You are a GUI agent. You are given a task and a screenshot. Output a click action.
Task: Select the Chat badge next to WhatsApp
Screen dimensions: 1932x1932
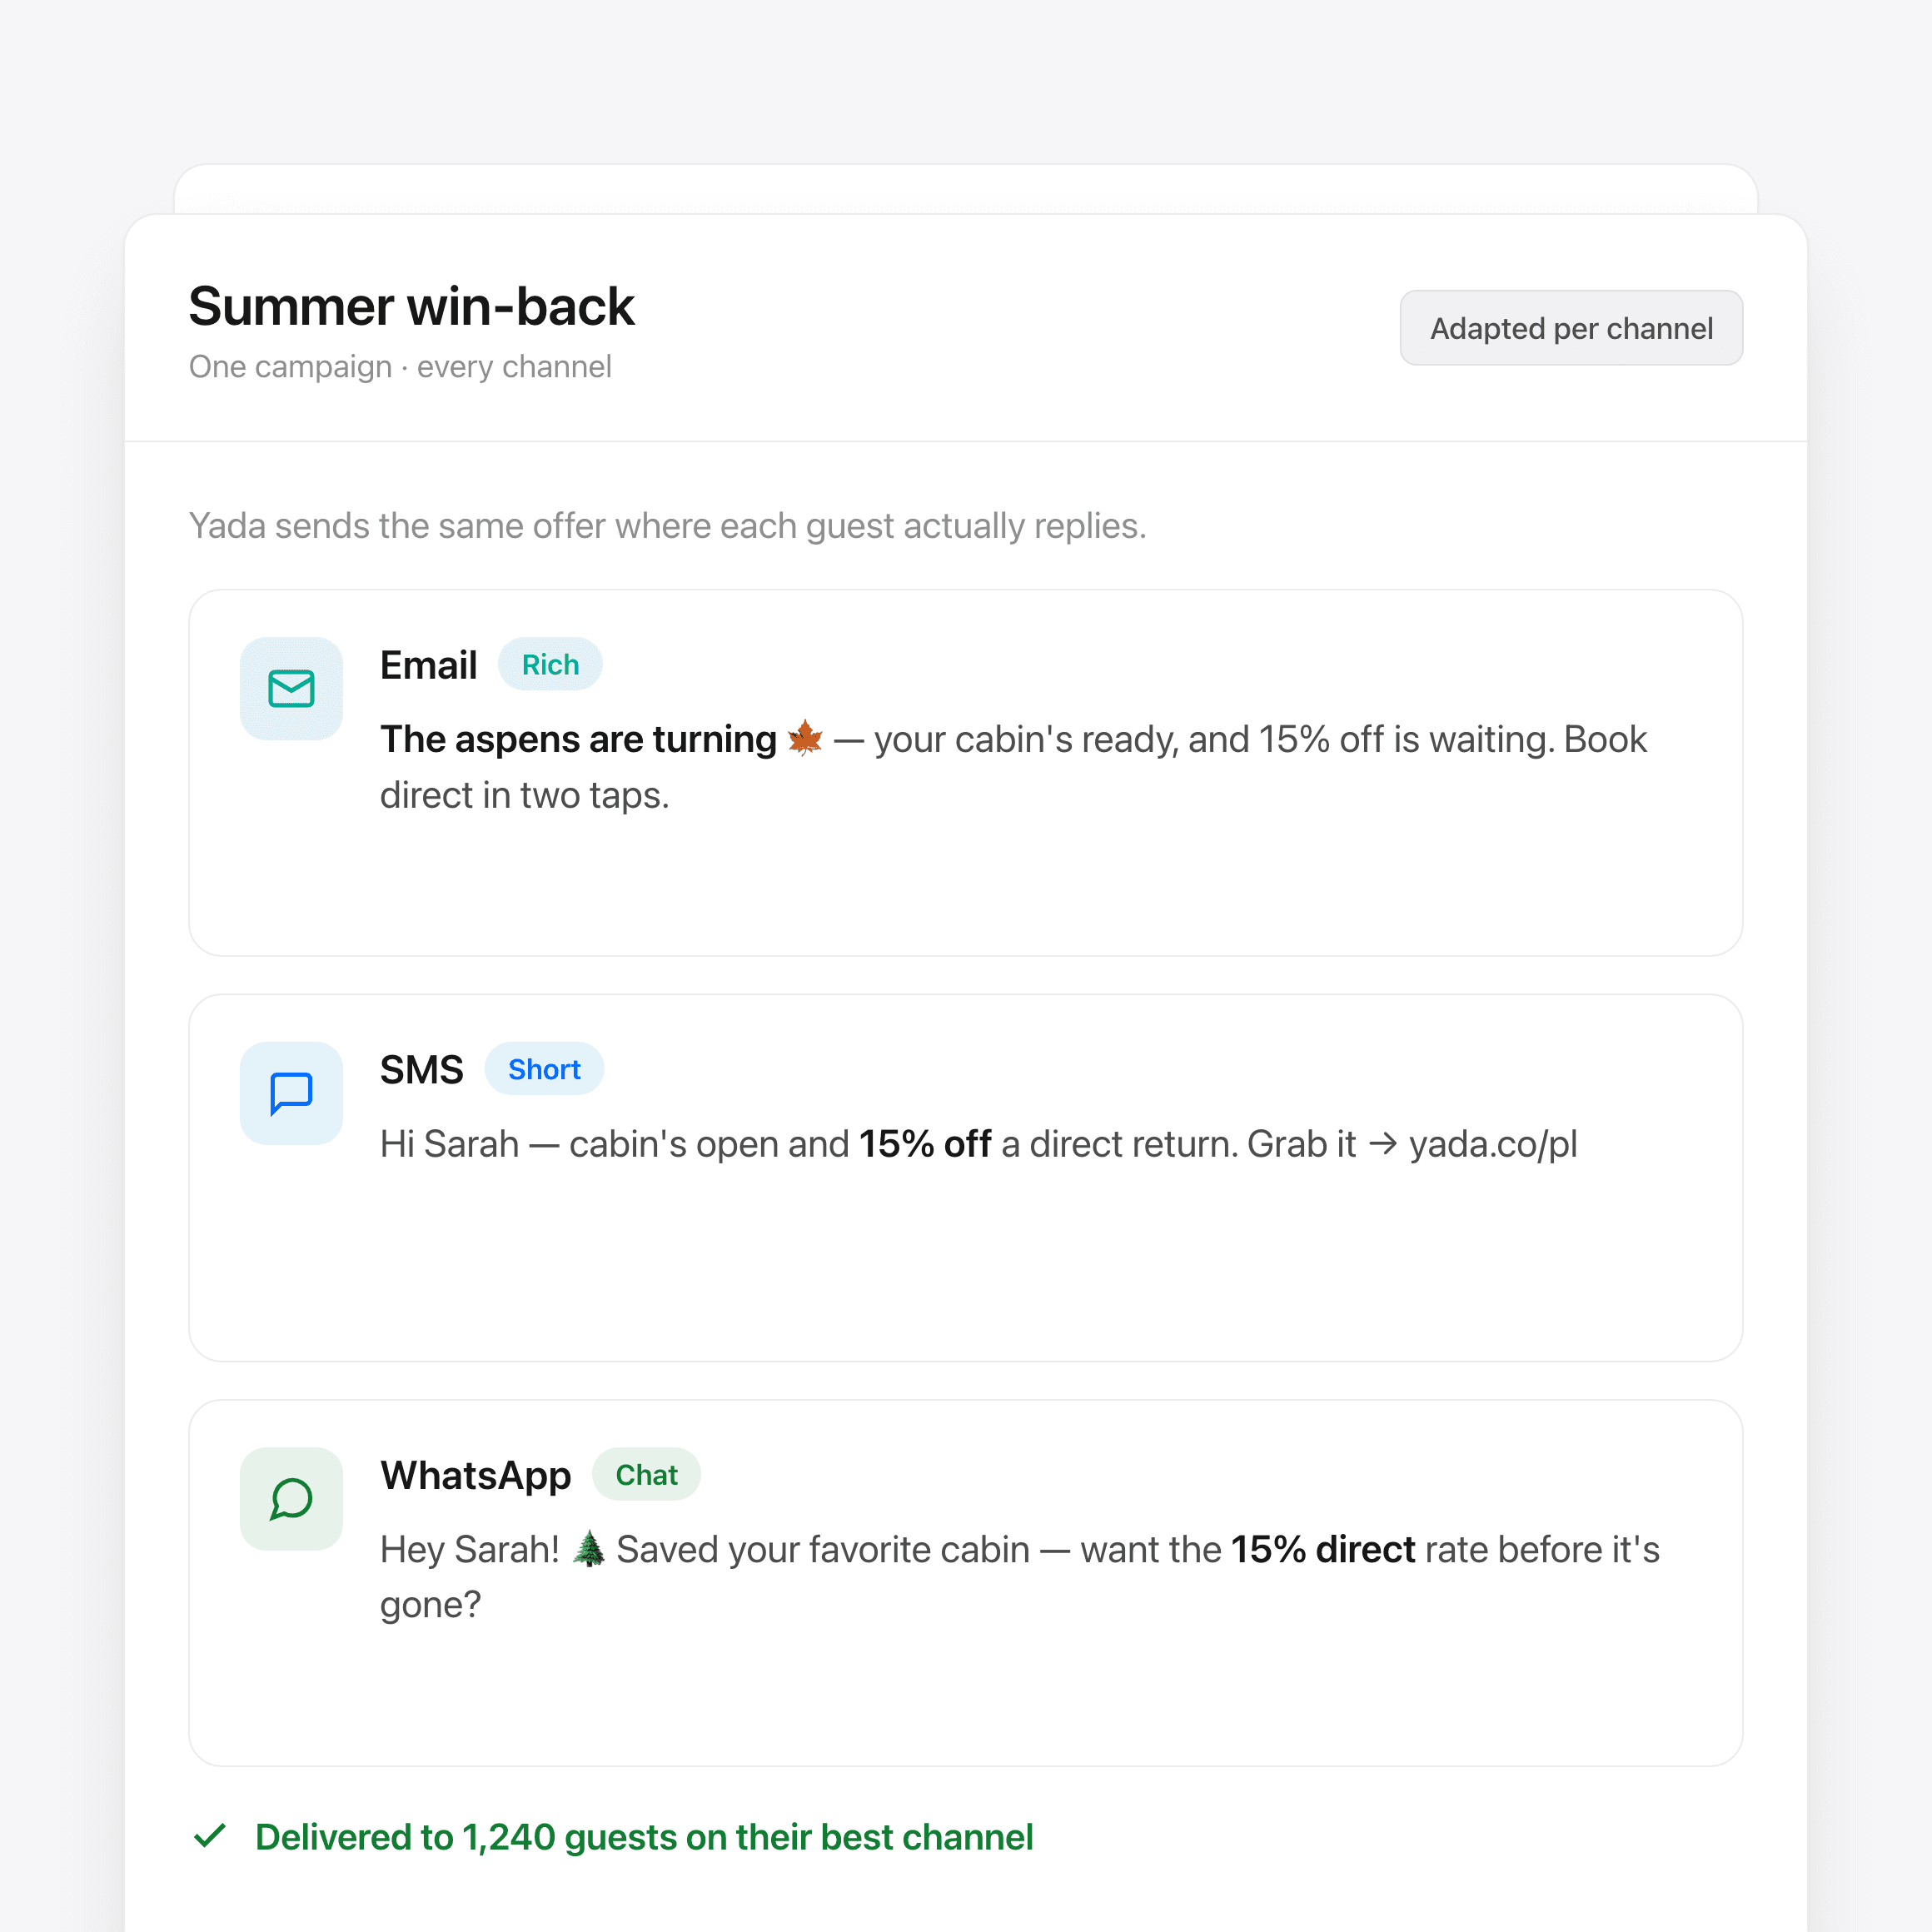tap(646, 1474)
